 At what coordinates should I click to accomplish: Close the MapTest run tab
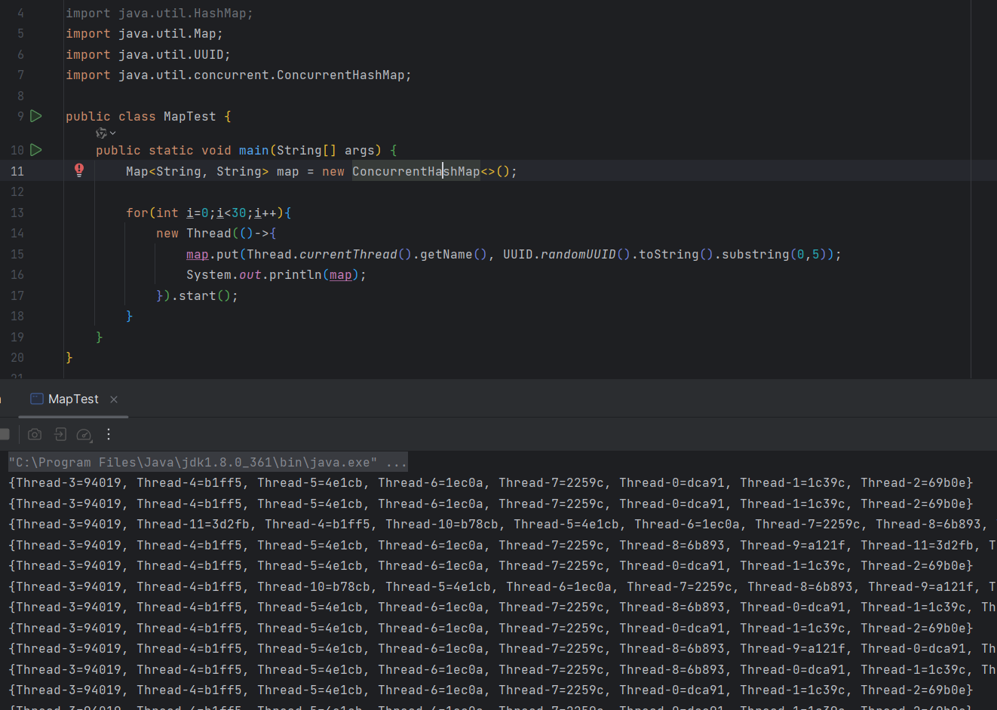(114, 399)
